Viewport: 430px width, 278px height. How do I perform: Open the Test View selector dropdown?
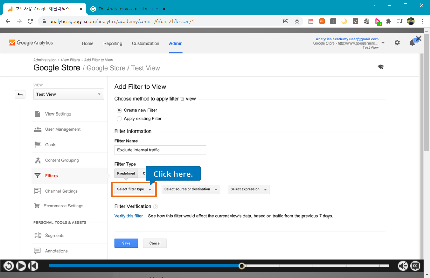(68, 94)
